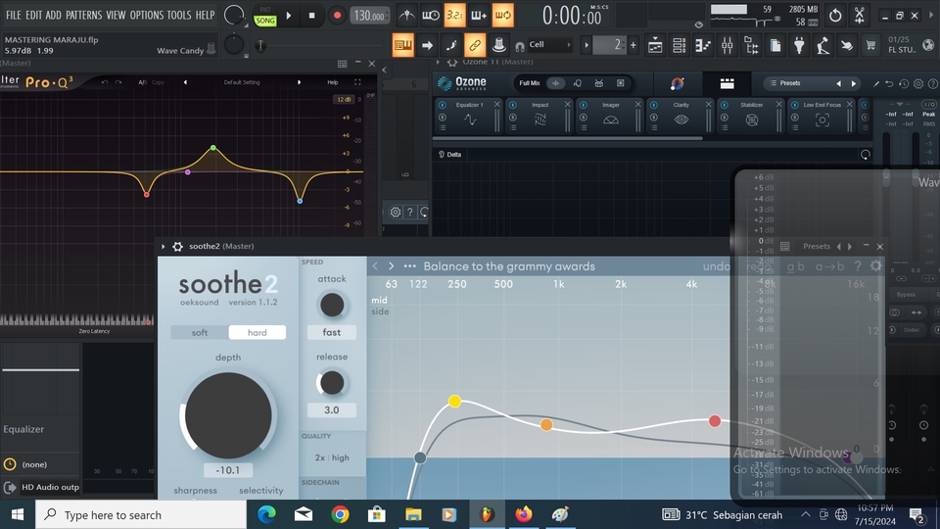The height and width of the screenshot is (529, 940).
Task: Click the green EQ band node in Pro-Q3
Action: [x=213, y=148]
